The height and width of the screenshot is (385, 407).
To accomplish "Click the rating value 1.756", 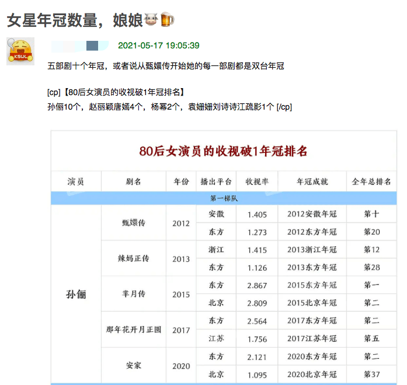I will click(x=257, y=339).
